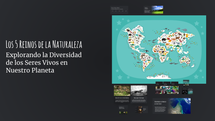Select the dark starry microorganism image thumbnail
Viewport: 215px width, 121px height.
pyautogui.click(x=185, y=92)
